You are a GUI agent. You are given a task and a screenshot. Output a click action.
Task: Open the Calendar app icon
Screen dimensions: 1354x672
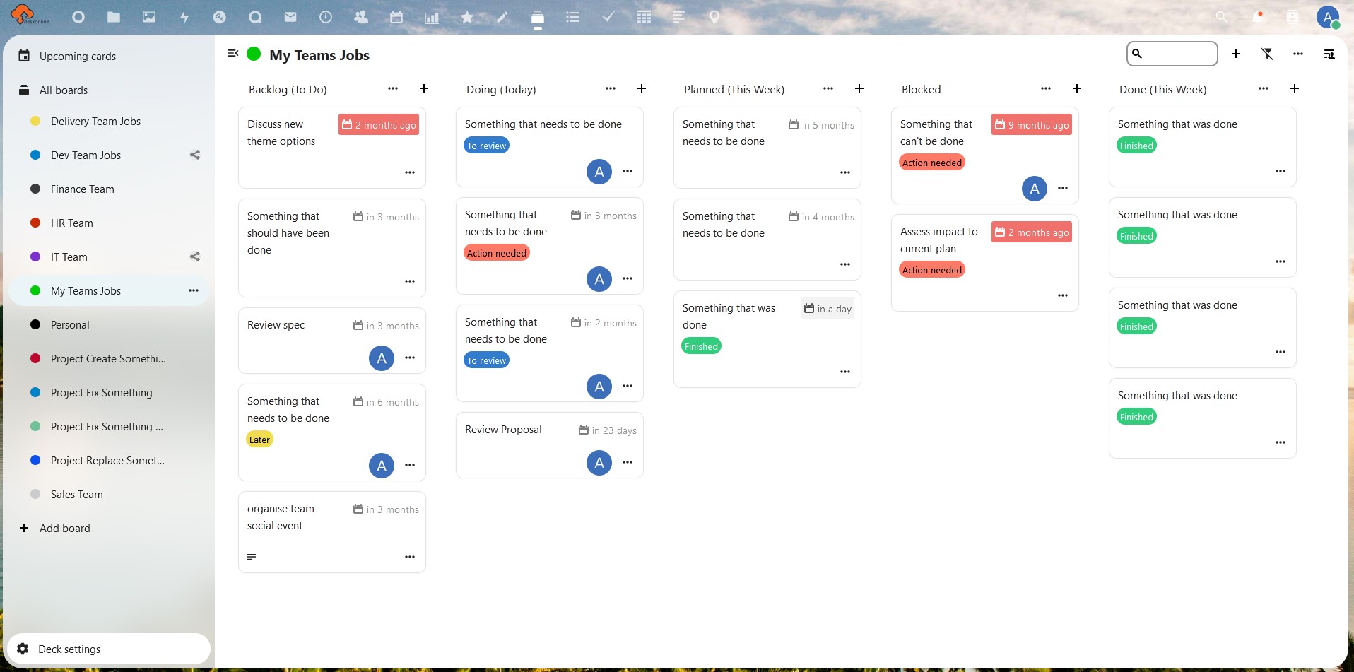(396, 17)
